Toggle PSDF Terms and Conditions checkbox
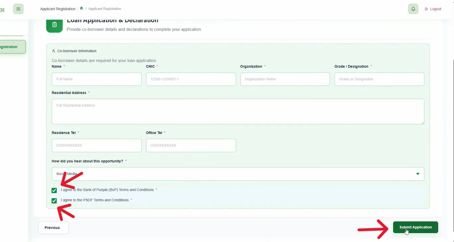Screen dimensions: 454x242 click(x=54, y=201)
